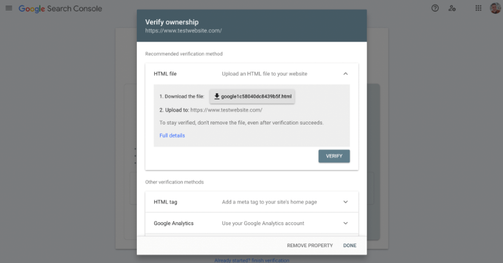Download google1c58040dc8439b5f.html file
The width and height of the screenshot is (503, 263).
coord(252,96)
